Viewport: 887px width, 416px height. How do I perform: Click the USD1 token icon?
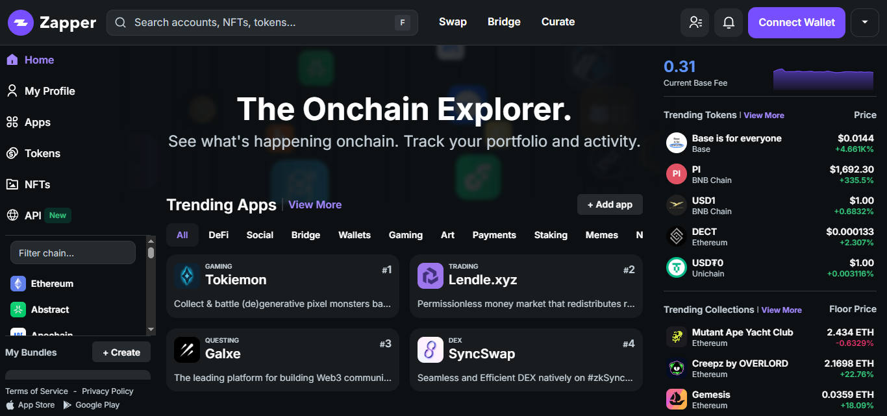point(677,205)
